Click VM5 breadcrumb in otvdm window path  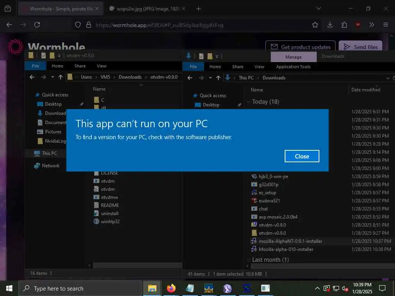click(105, 77)
